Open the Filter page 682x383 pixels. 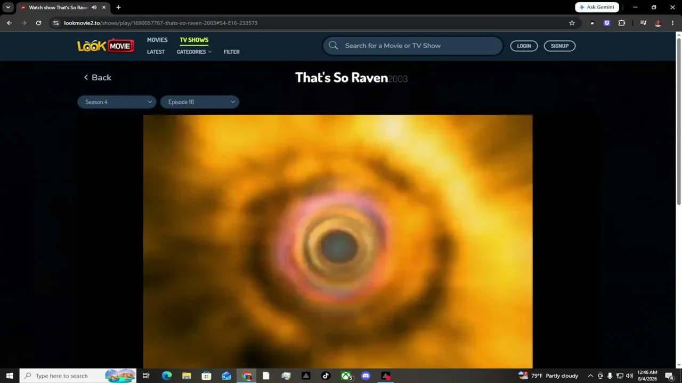point(231,52)
